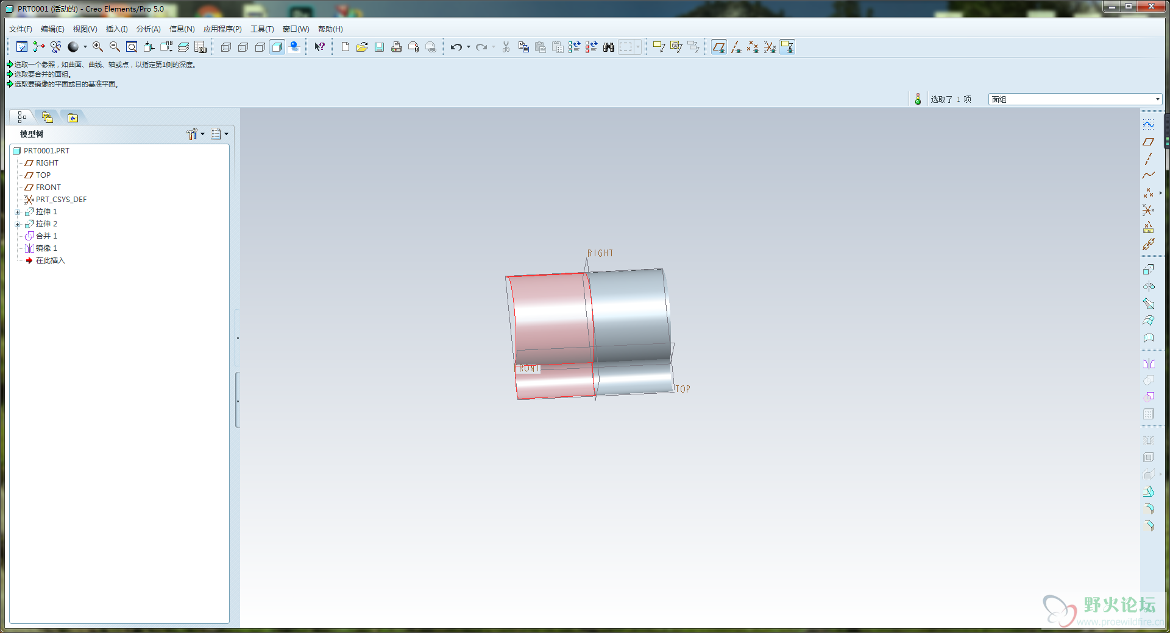1170x633 pixels.
Task: Save the model with disk icon
Action: (x=379, y=47)
